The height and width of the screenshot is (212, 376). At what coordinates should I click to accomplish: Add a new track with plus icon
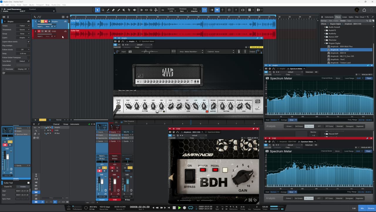tap(67, 17)
